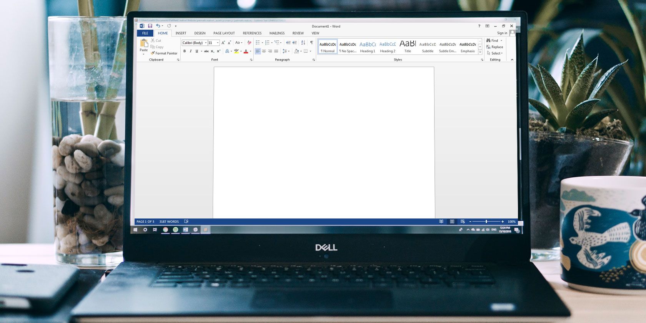Click the Replace tool in Editing group
The image size is (646, 323).
[x=494, y=47]
